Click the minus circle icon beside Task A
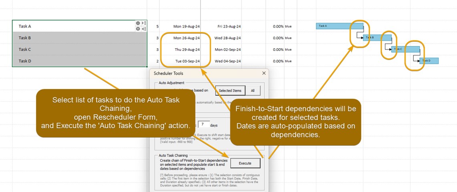 [x=138, y=24]
